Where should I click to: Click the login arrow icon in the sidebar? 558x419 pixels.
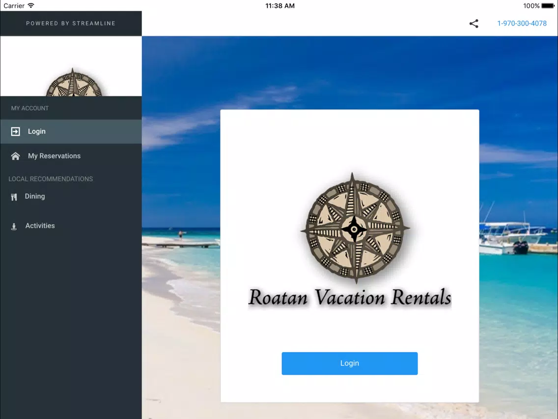click(x=16, y=132)
